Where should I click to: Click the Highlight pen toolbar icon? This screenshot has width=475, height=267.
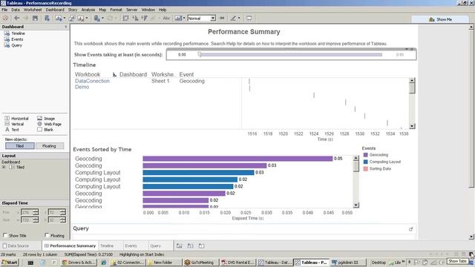tap(233, 18)
